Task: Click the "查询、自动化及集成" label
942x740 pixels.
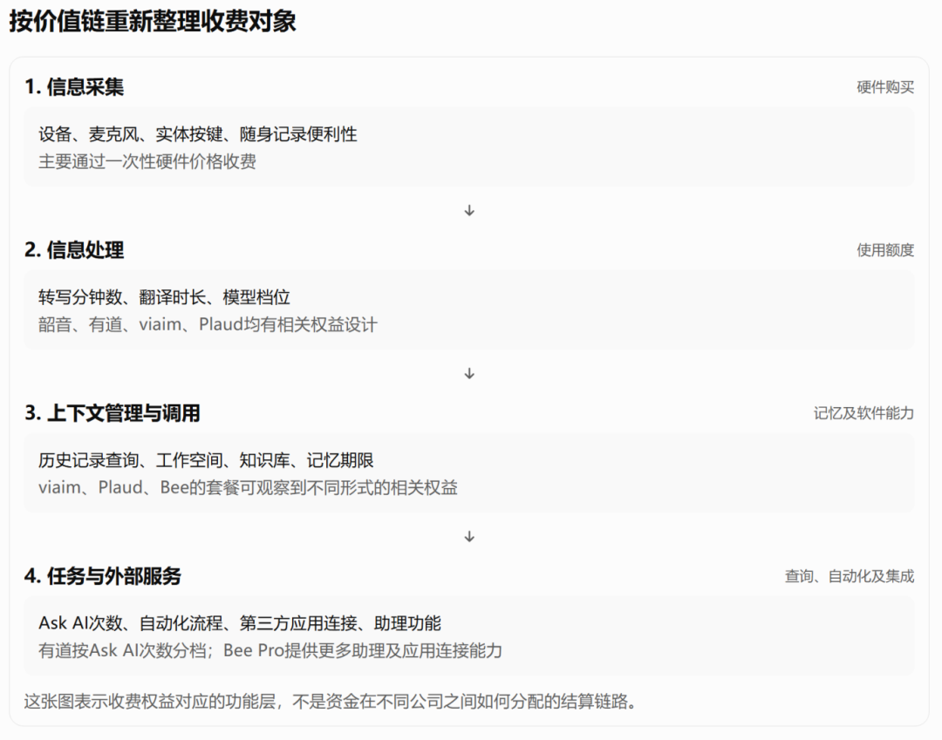Action: (x=849, y=576)
